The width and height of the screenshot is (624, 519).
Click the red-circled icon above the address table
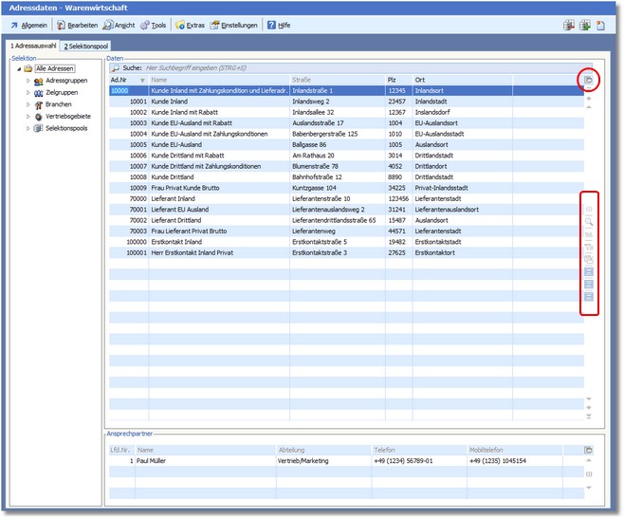pos(588,82)
